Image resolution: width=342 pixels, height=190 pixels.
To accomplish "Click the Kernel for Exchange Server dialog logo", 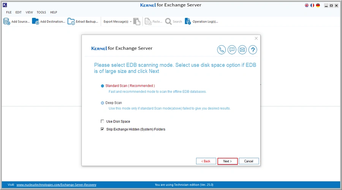I will click(x=122, y=48).
